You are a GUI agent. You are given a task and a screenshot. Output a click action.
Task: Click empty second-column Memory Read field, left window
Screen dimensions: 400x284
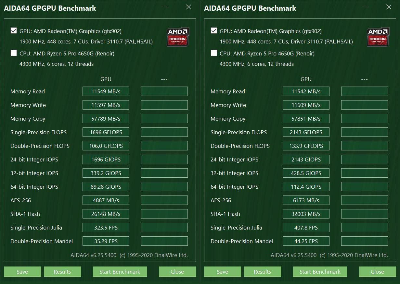pyautogui.click(x=164, y=91)
